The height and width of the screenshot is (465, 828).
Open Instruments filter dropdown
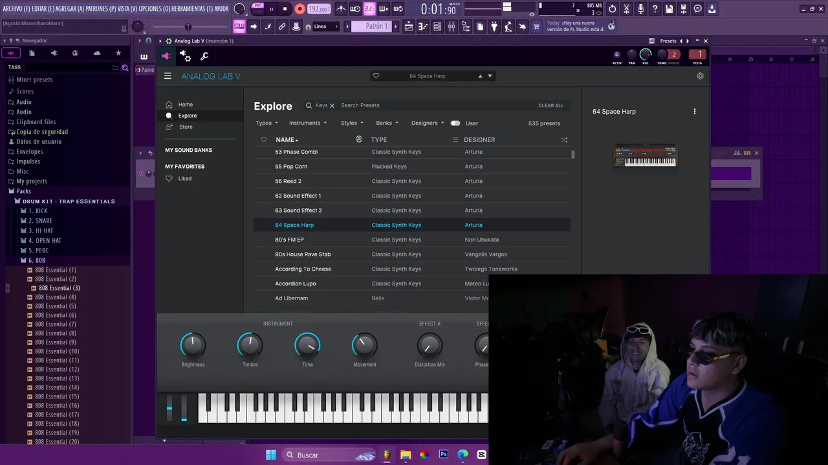[308, 123]
